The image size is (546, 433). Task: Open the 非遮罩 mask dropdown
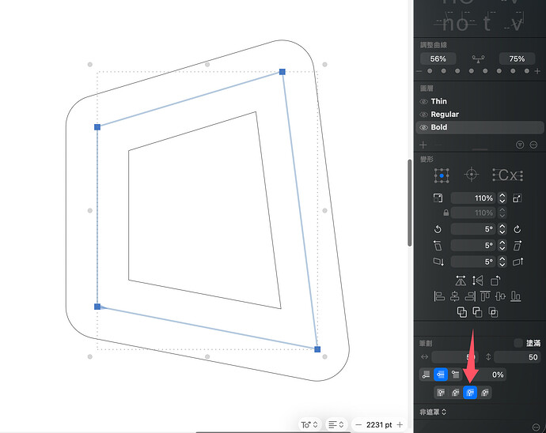(433, 412)
